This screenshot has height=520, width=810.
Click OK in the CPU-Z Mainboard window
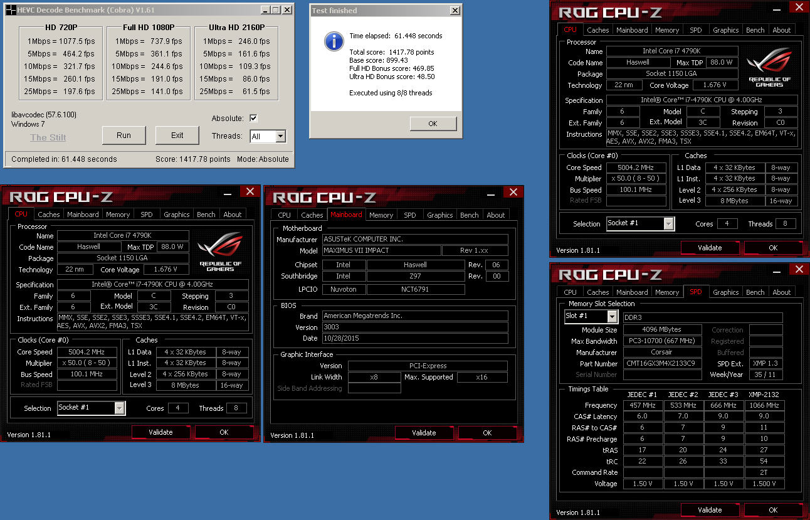pyautogui.click(x=487, y=433)
